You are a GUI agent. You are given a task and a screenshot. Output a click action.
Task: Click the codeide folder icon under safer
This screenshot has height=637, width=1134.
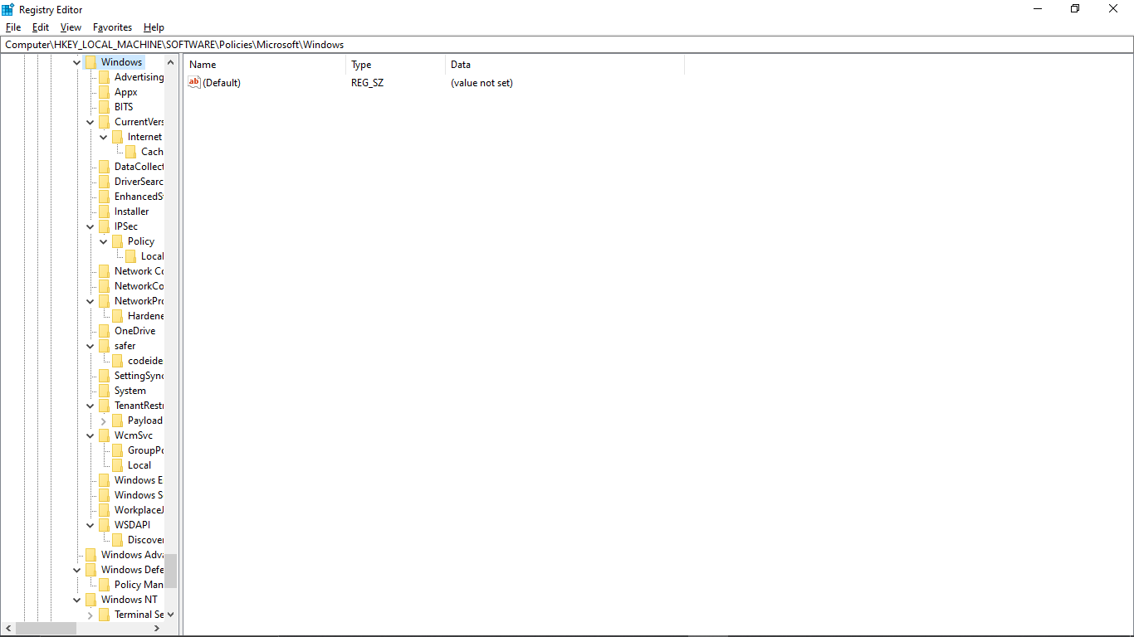point(117,361)
